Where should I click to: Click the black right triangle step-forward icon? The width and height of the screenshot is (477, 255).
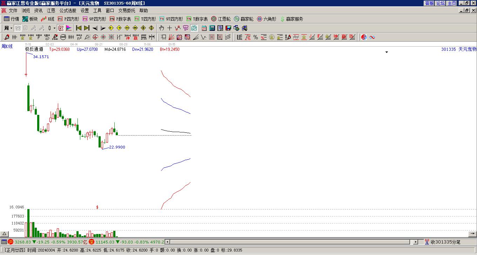[103, 28]
